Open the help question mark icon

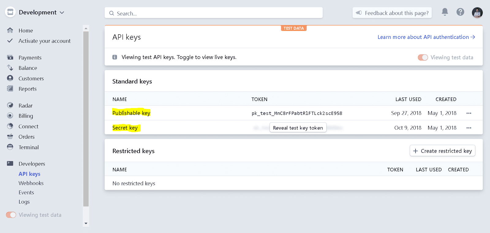(x=460, y=12)
